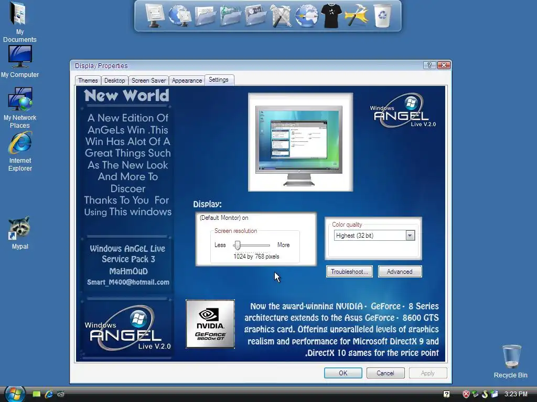537x402 pixels.
Task: Click the S-shaped tray icon
Action: click(485, 394)
